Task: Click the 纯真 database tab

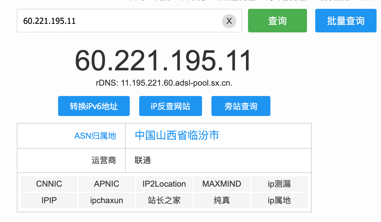Action: coord(221,201)
